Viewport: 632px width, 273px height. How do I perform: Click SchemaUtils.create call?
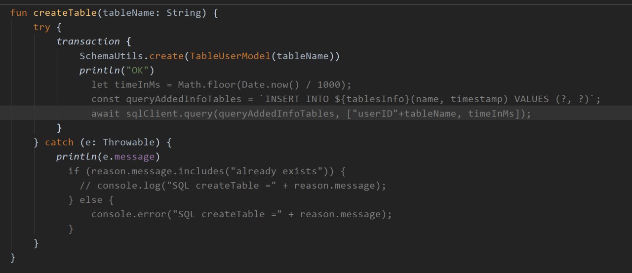(132, 56)
